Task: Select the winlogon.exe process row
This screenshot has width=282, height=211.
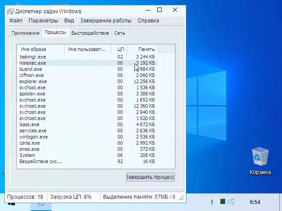Action: 87,137
